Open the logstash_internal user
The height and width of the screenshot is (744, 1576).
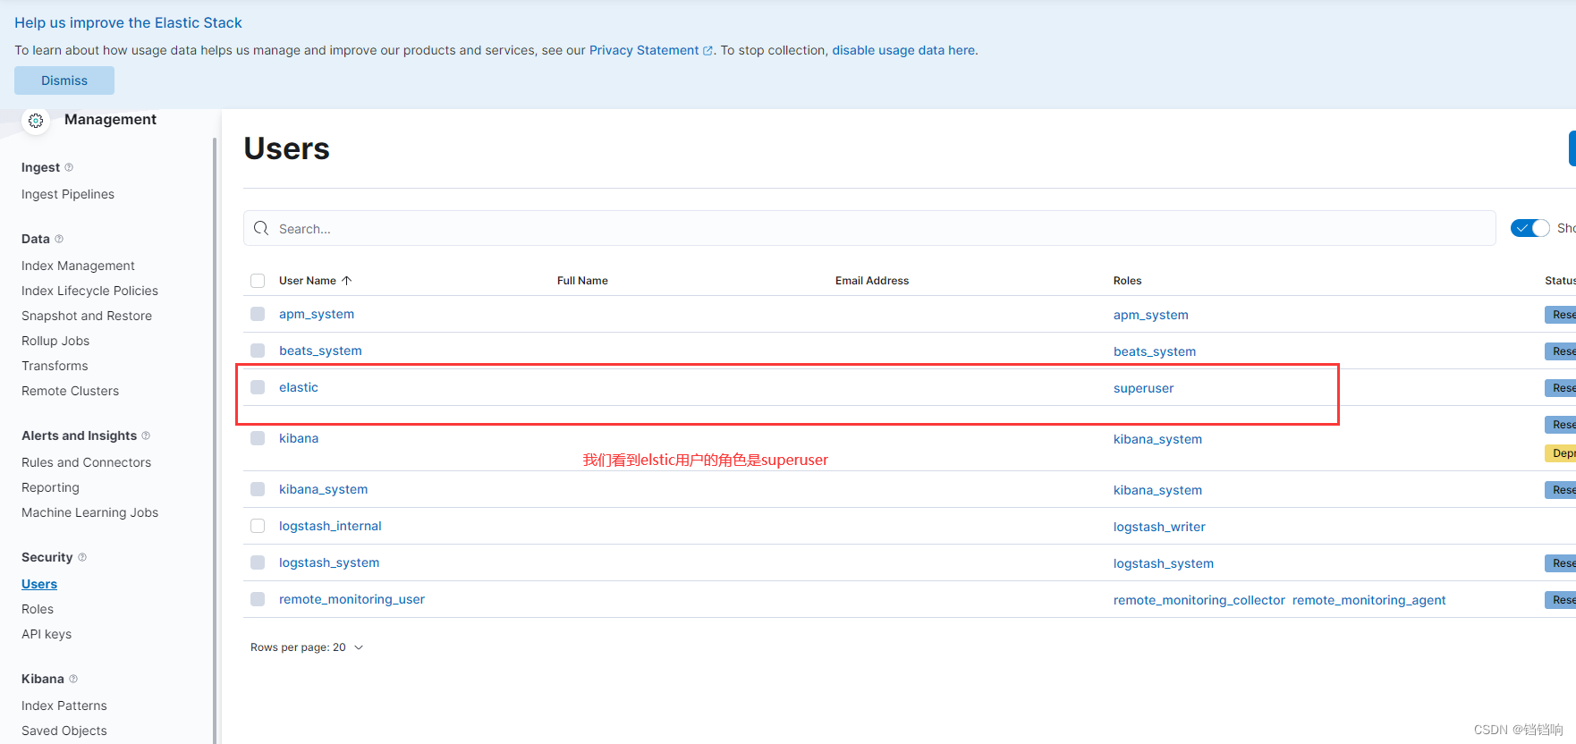330,526
